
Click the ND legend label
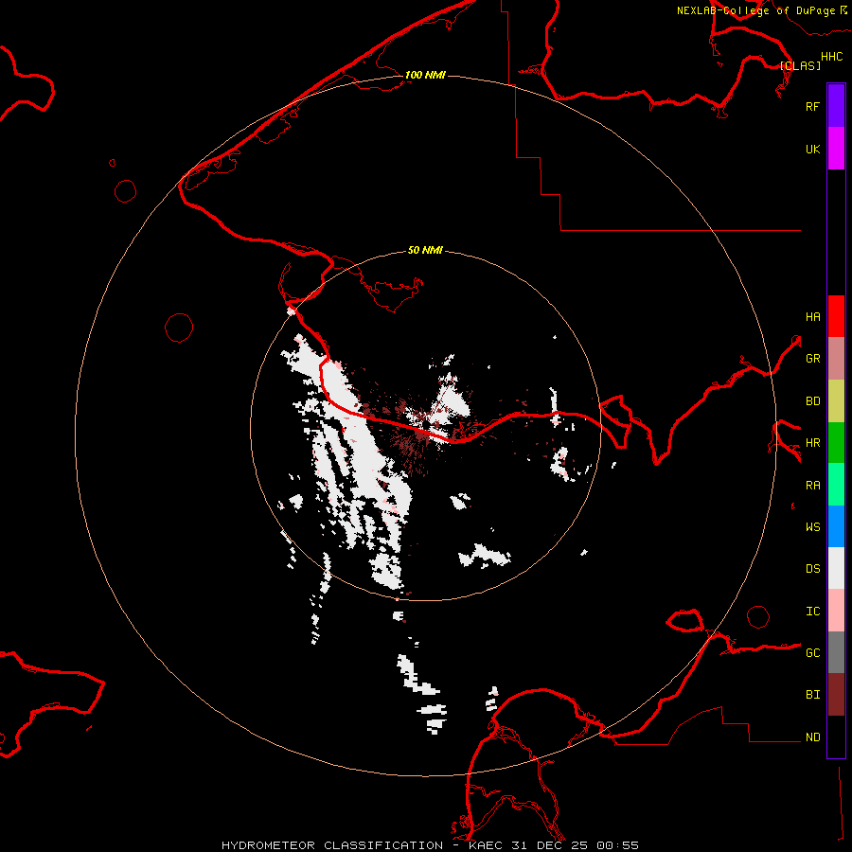point(812,737)
